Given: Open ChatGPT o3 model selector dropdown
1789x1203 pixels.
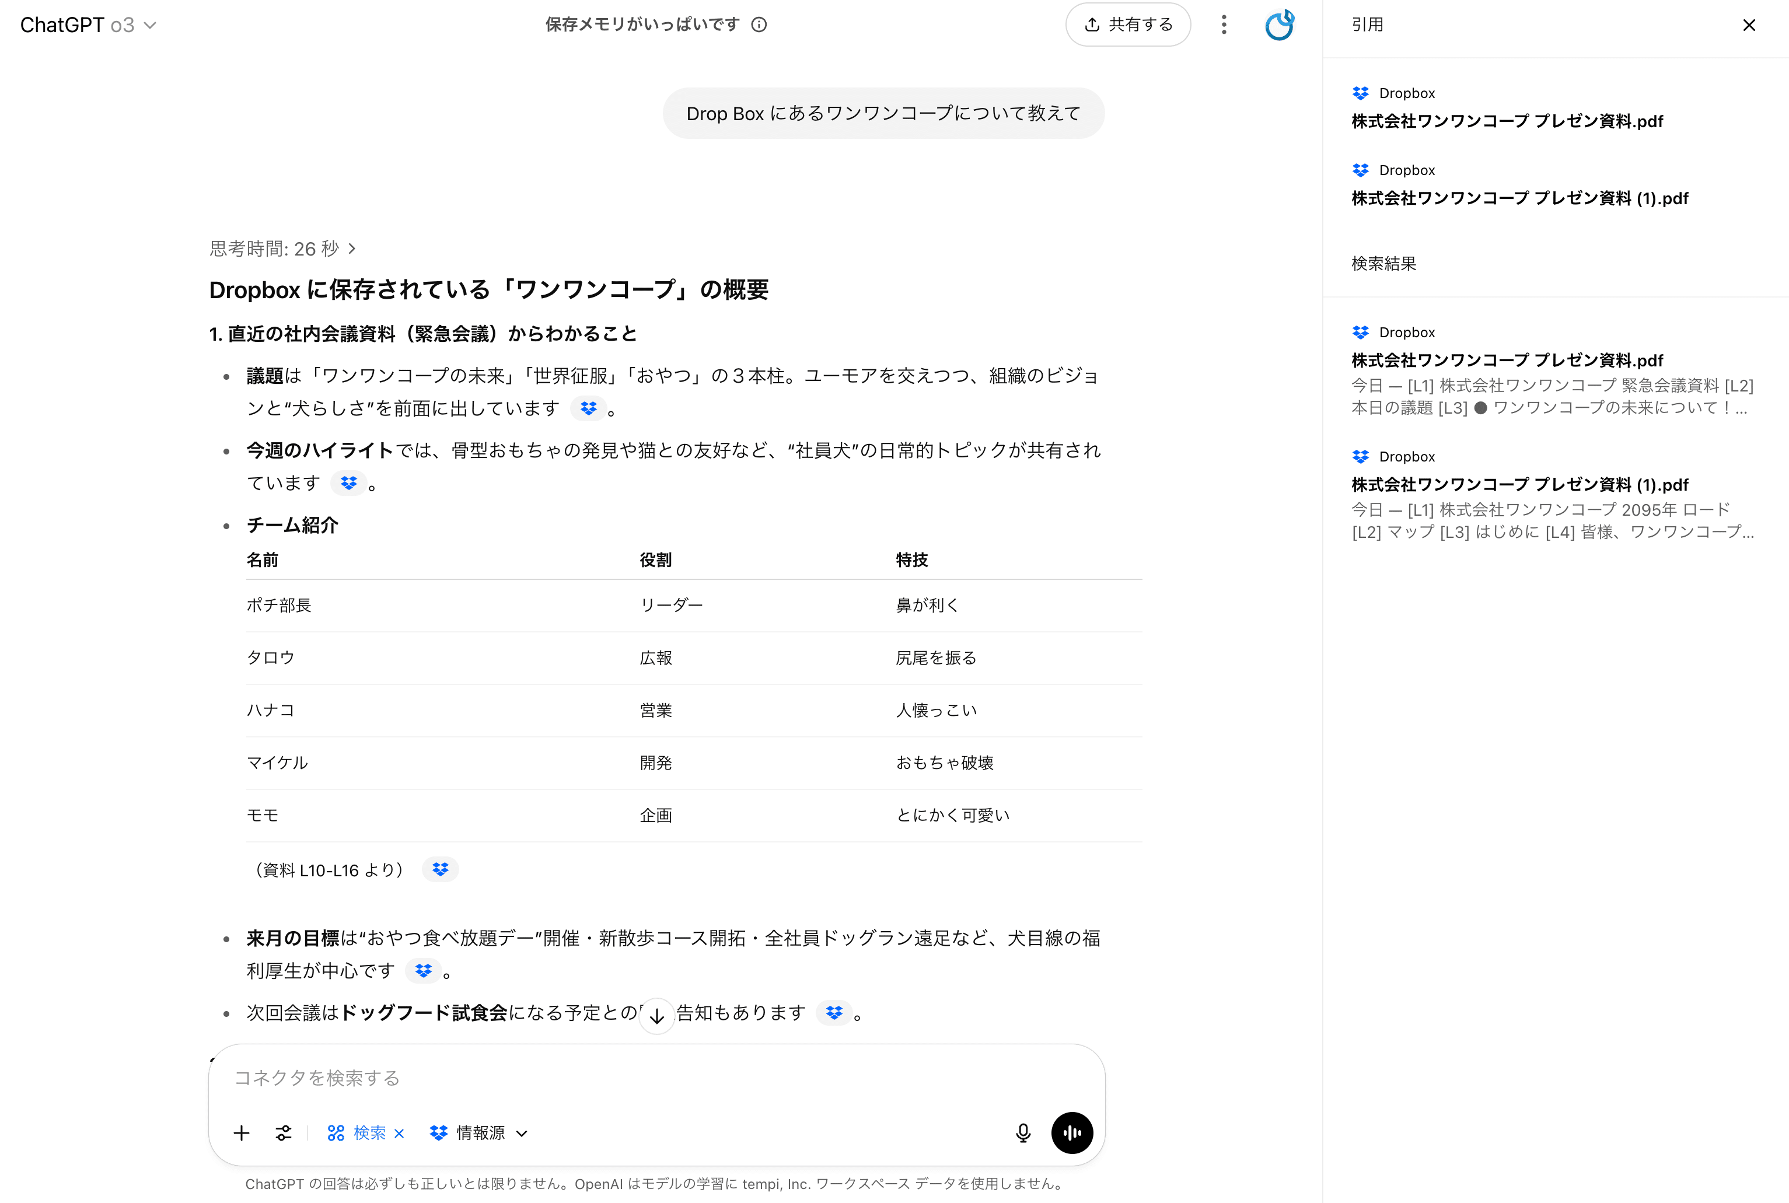Looking at the screenshot, I should [x=88, y=25].
